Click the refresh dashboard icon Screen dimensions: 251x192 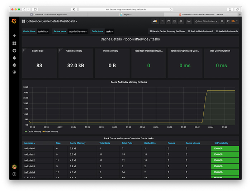pos(228,21)
